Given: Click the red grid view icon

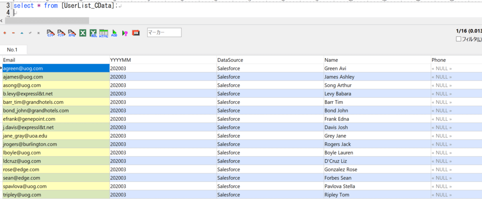Looking at the screenshot, I should click(136, 33).
